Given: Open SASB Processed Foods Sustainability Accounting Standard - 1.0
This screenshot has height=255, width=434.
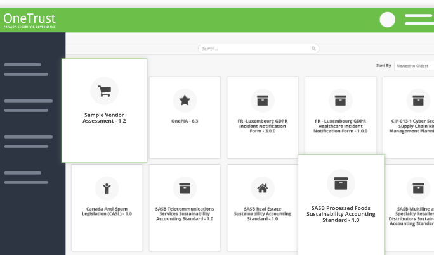Looking at the screenshot, I should tap(341, 214).
